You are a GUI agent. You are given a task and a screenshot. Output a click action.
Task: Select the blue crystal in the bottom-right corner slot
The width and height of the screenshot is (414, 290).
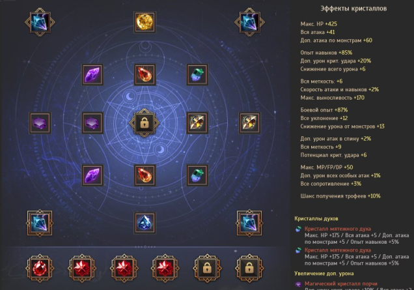tap(249, 223)
